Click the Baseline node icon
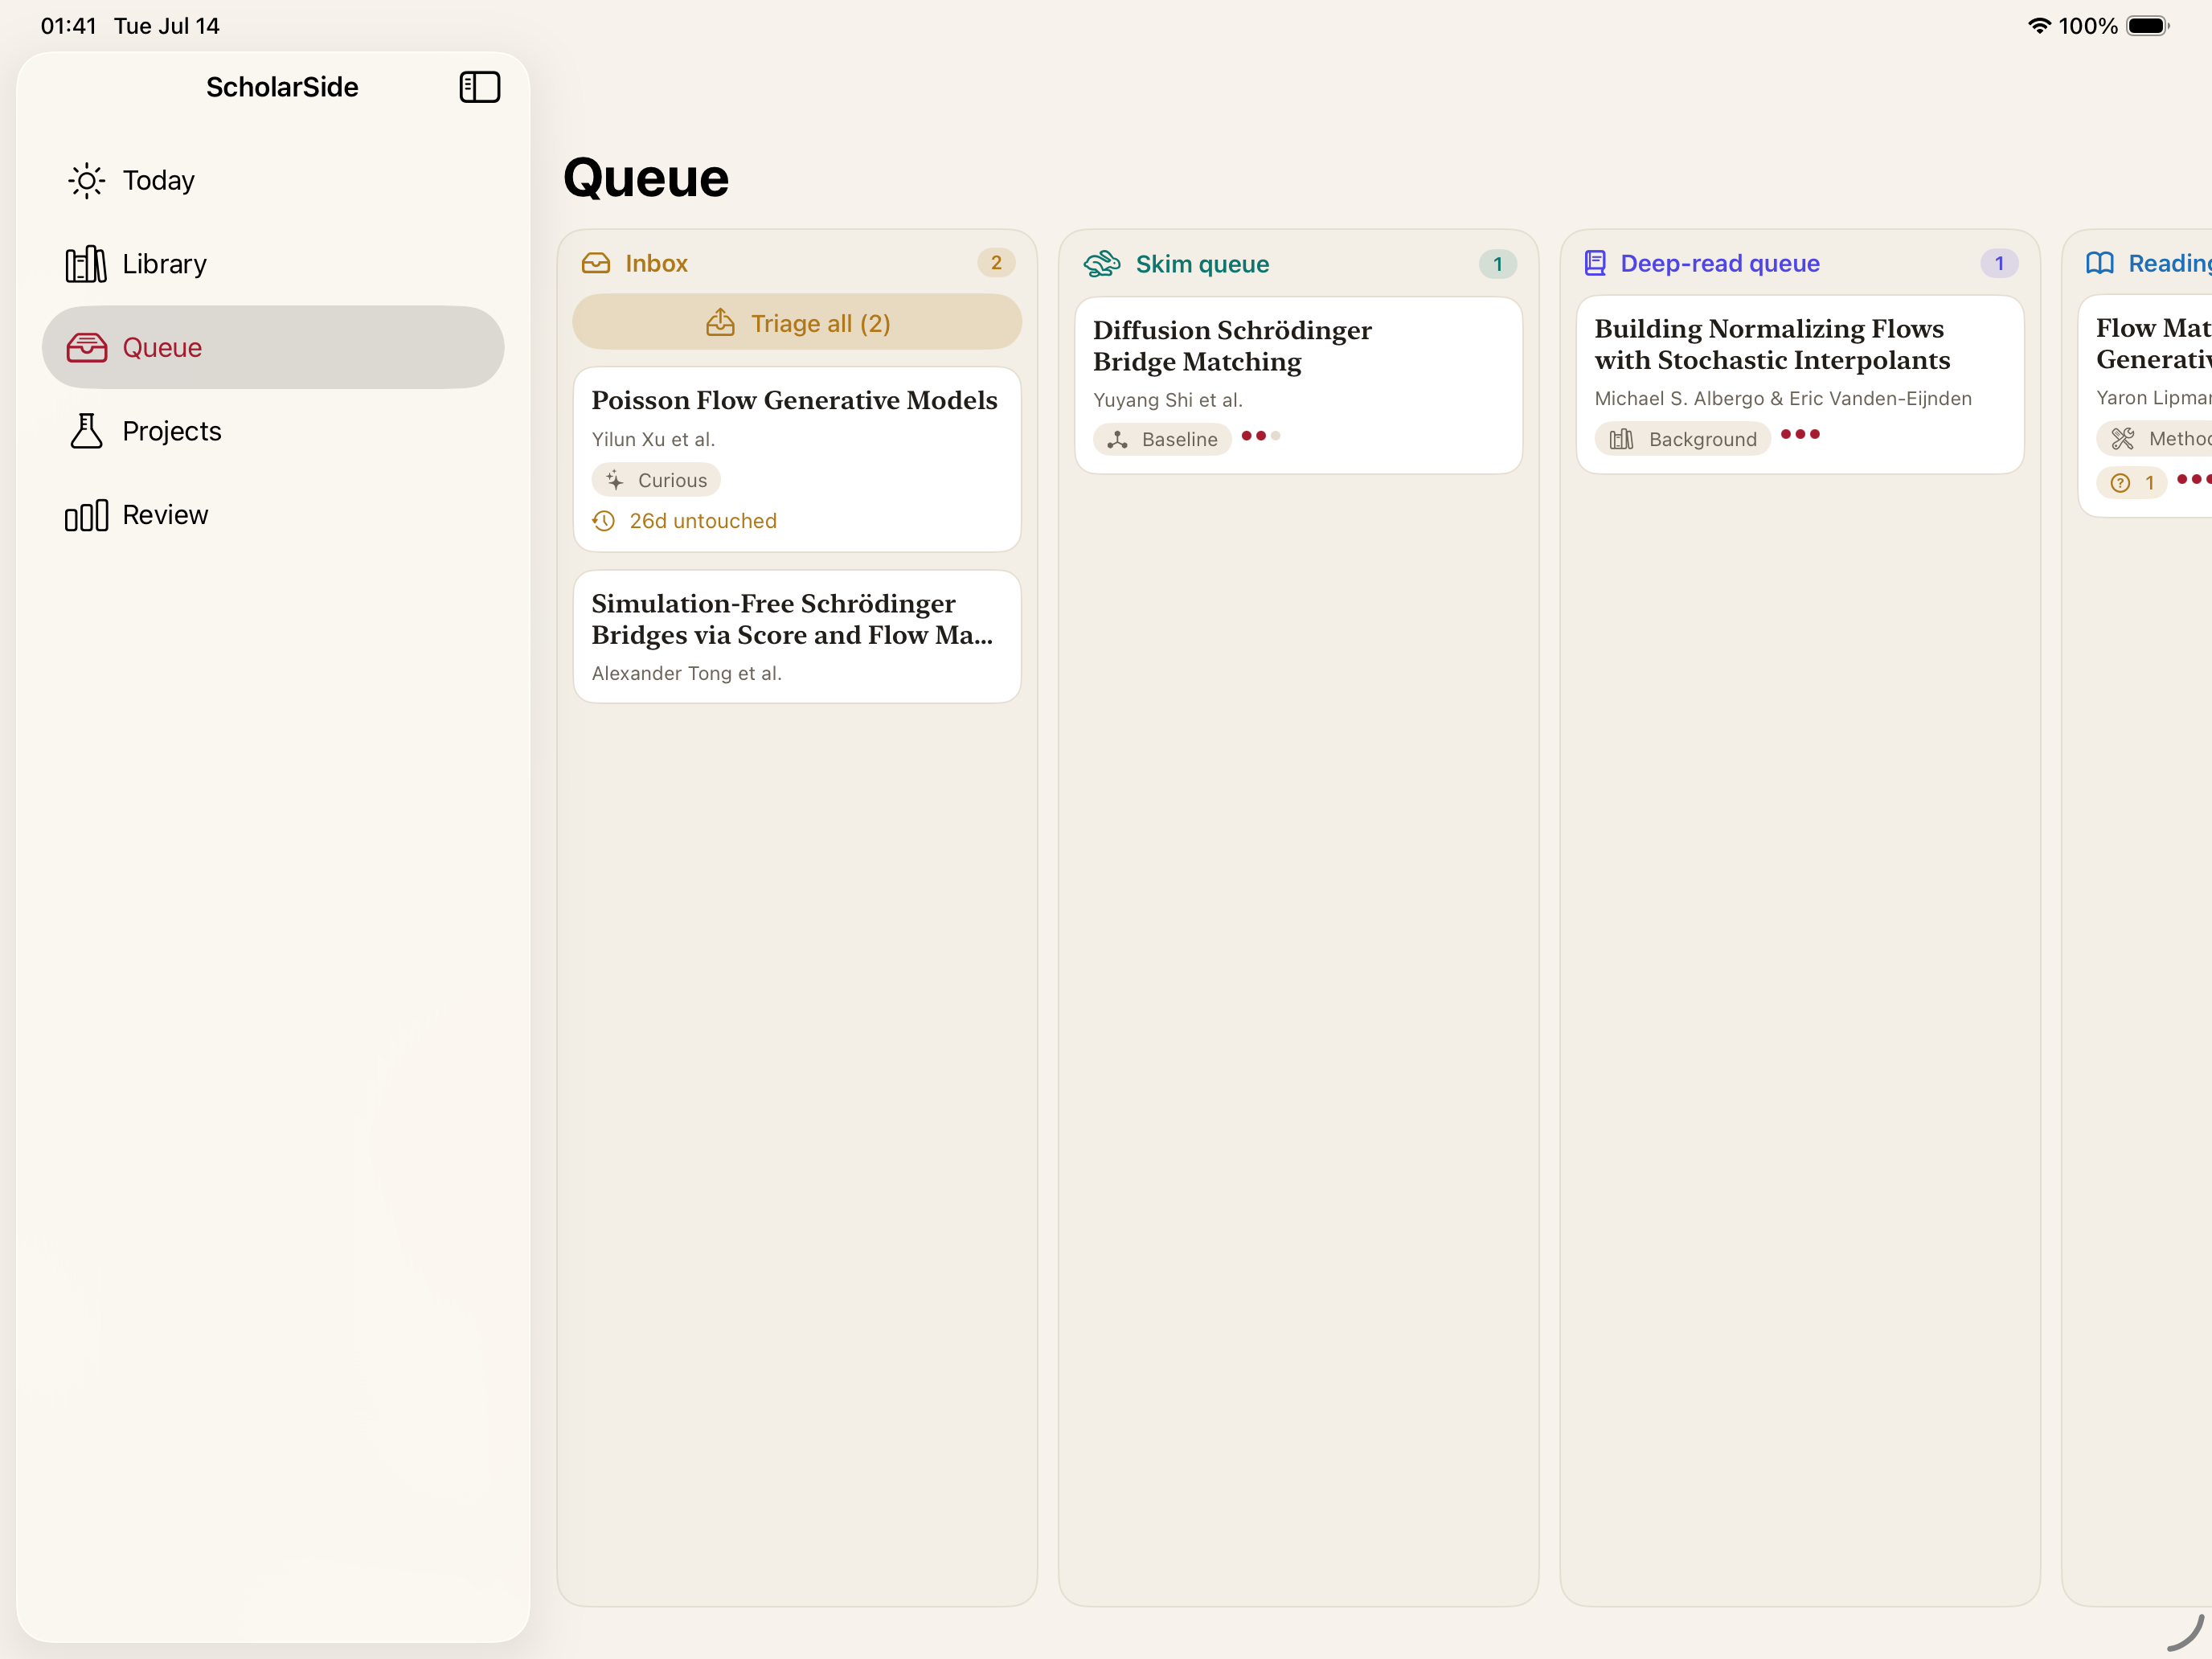This screenshot has width=2212, height=1659. pyautogui.click(x=1118, y=439)
